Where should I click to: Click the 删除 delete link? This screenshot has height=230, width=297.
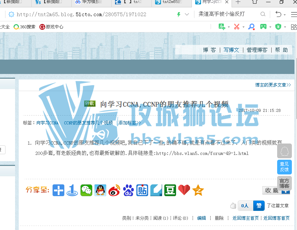[219, 218]
